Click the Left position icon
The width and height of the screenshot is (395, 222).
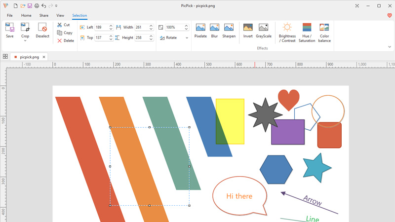tap(82, 27)
